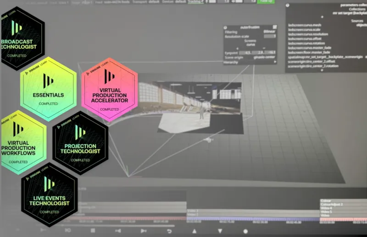Click the 00:02:45:00 timecode on the ruler
This screenshot has height=237, width=367.
click(x=294, y=222)
